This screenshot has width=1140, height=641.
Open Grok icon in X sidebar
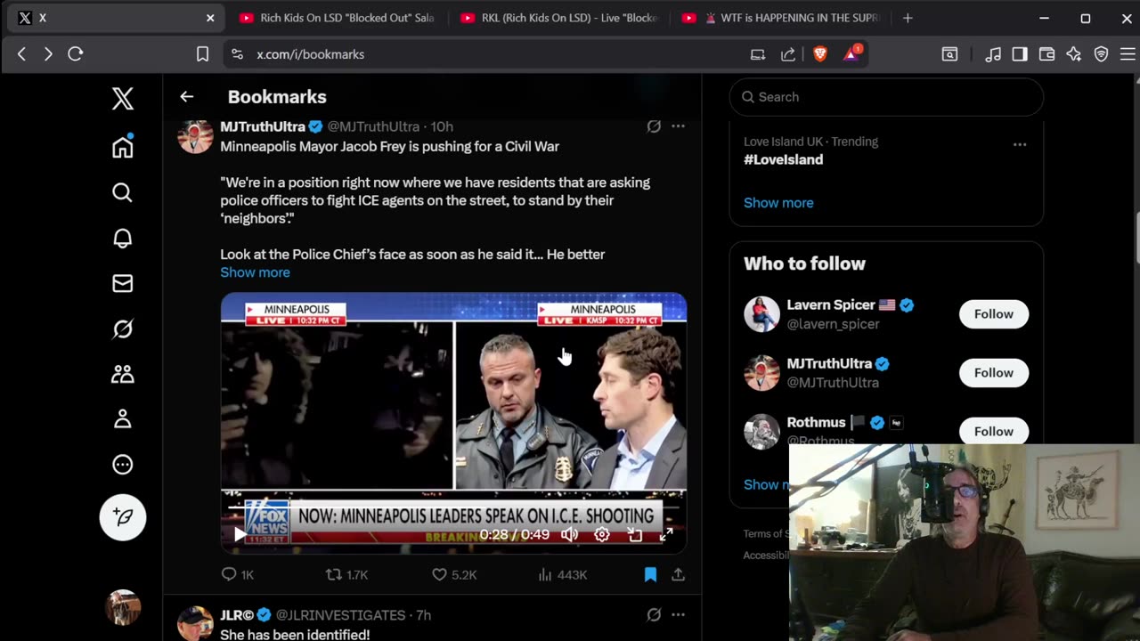(x=123, y=329)
